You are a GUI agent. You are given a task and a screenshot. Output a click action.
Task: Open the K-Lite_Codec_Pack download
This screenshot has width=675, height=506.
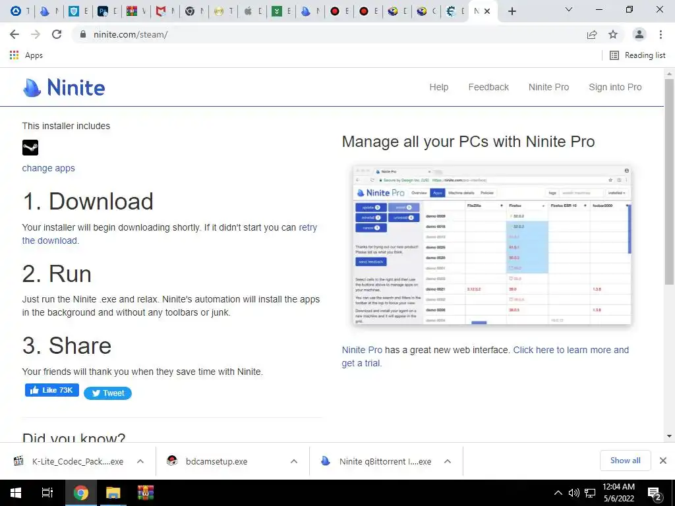pyautogui.click(x=69, y=461)
